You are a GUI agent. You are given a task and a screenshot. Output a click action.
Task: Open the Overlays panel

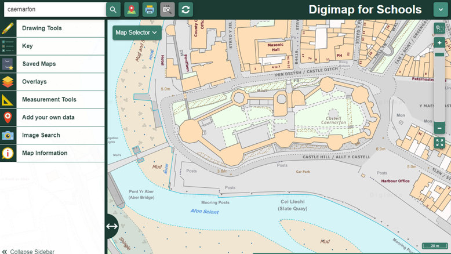pyautogui.click(x=60, y=82)
